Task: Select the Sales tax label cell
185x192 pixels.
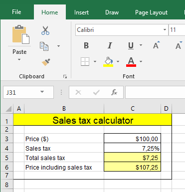Action: pyautogui.click(x=64, y=148)
